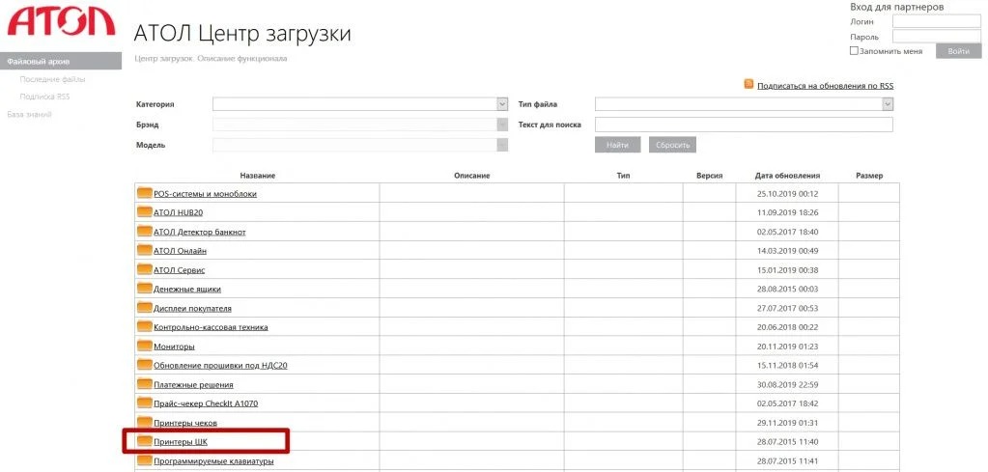Screen dimensions: 988x472
Task: Open АТОЛ Детектор банкнот link
Action: tap(200, 233)
